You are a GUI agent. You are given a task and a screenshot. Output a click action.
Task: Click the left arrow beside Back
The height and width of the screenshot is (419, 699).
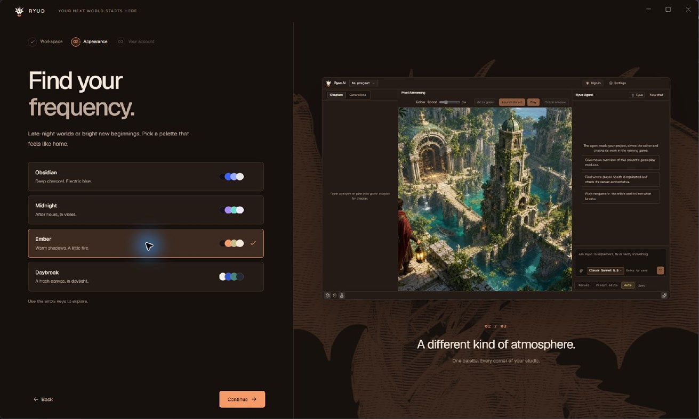coord(36,399)
